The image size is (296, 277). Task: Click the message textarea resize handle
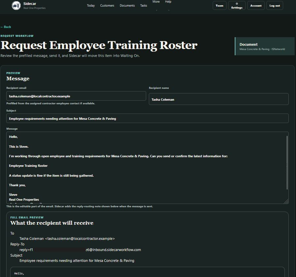coord(286,201)
